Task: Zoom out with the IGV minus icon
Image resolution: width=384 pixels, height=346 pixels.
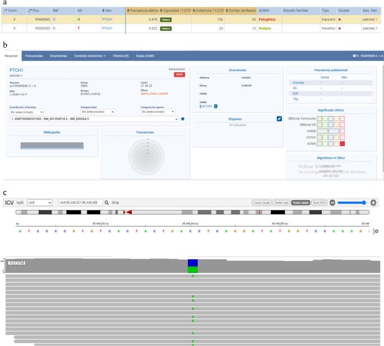Action: click(x=332, y=202)
